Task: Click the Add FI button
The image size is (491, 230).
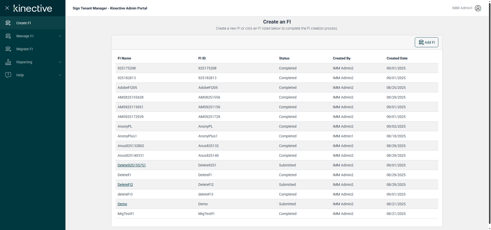Action: (x=426, y=42)
